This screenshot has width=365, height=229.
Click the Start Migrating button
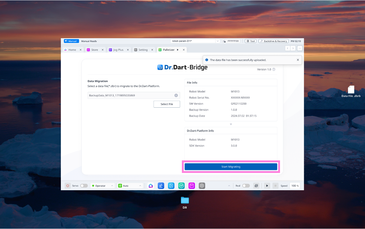coord(231,167)
